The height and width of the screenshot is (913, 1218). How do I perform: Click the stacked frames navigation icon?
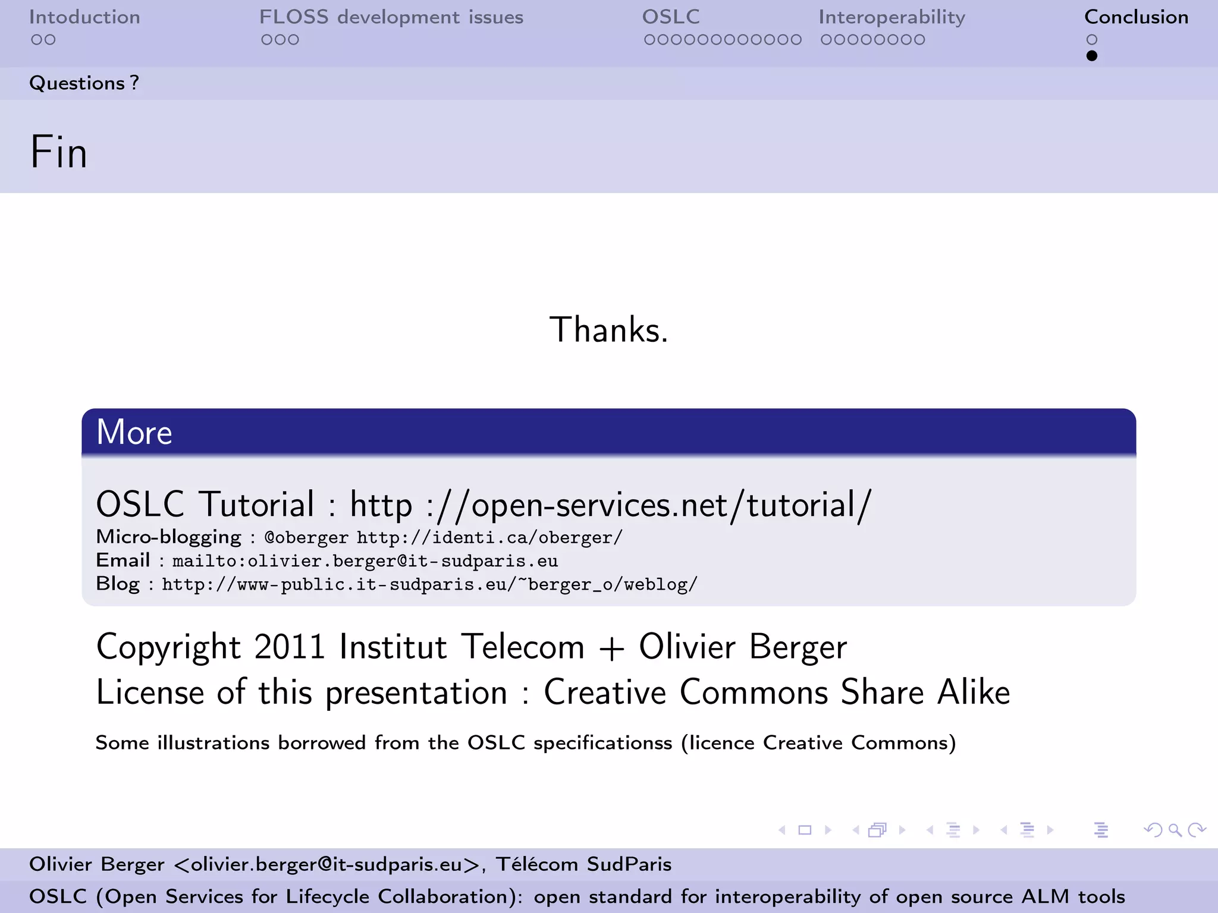[x=878, y=830]
